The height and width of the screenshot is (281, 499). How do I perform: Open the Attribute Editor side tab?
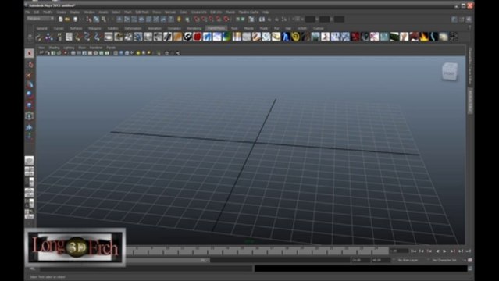470,101
